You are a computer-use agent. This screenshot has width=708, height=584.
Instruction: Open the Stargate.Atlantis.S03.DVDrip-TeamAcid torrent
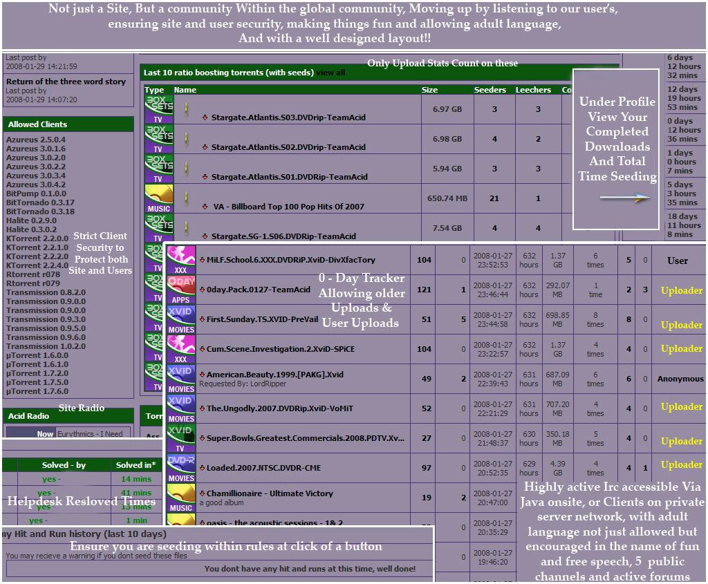click(288, 117)
